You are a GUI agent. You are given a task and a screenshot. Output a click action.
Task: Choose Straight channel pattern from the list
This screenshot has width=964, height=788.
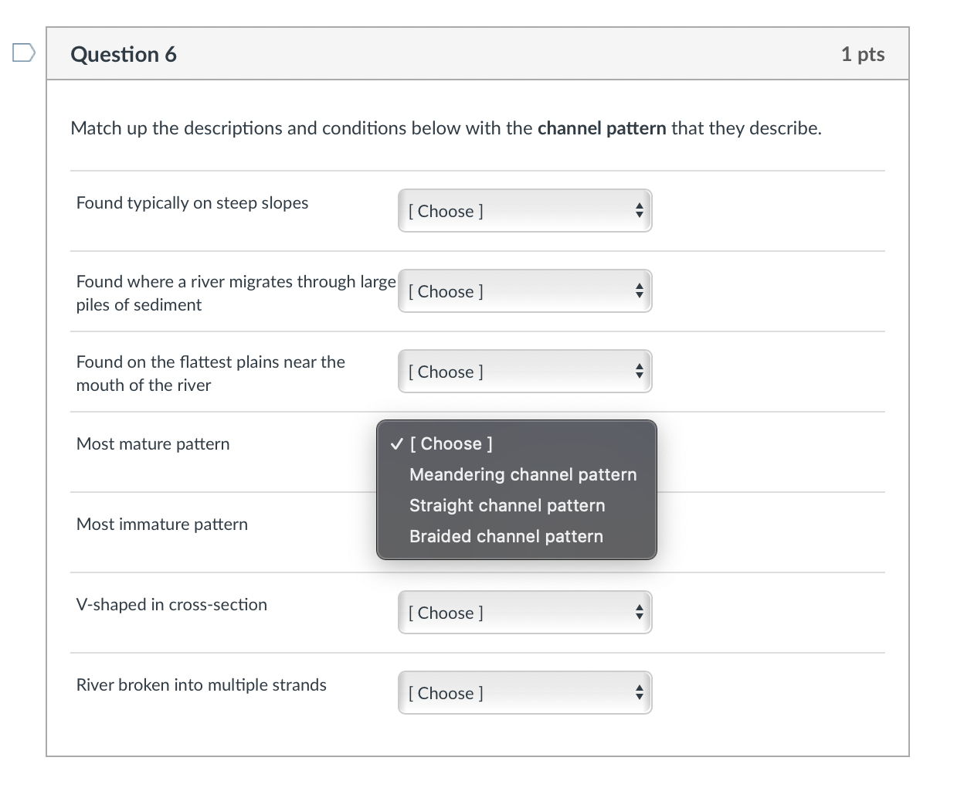coord(507,505)
